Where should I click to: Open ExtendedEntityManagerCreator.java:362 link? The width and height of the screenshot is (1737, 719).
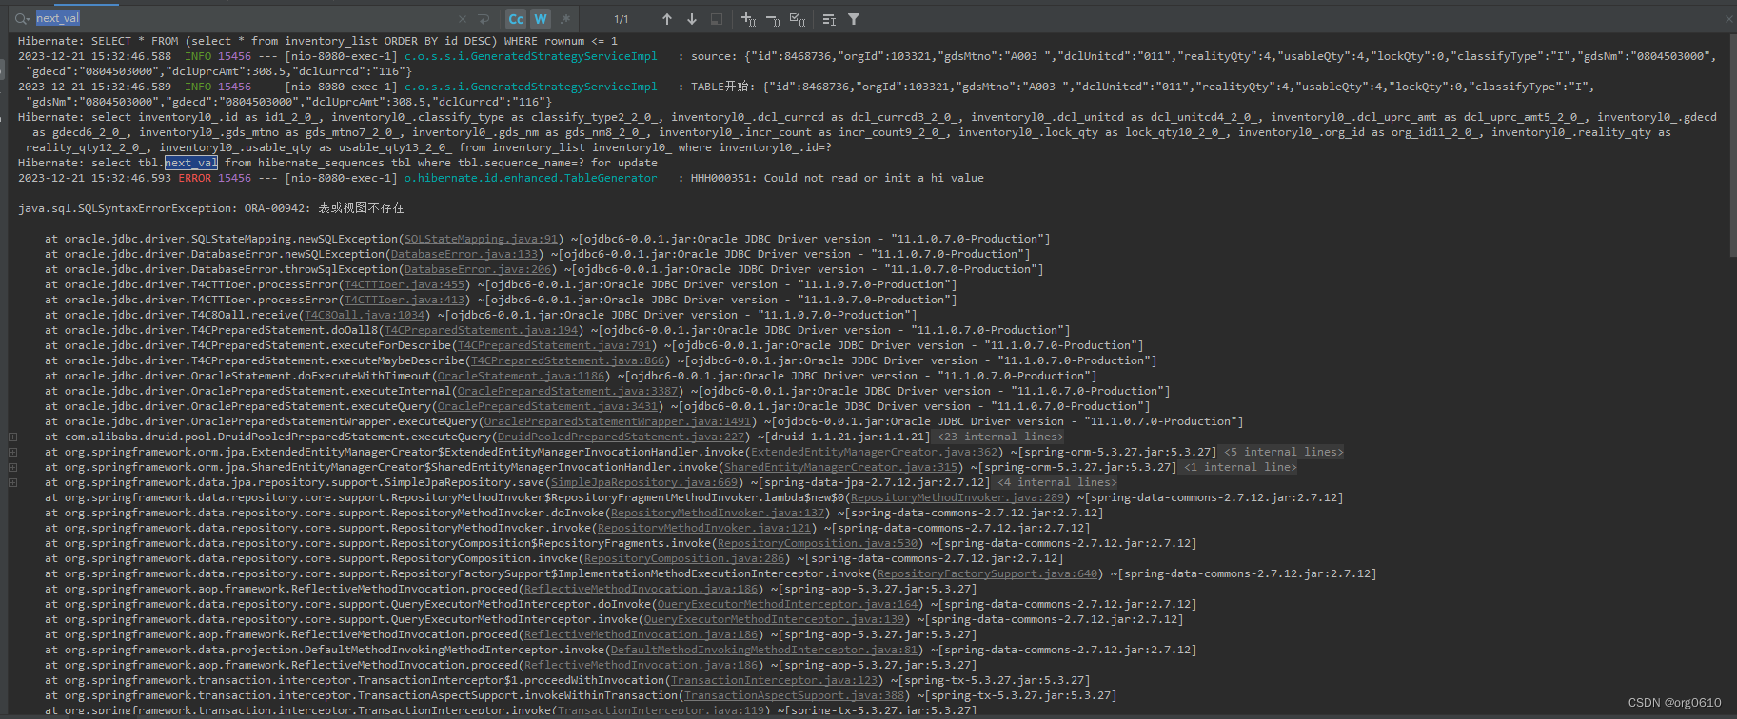point(874,453)
